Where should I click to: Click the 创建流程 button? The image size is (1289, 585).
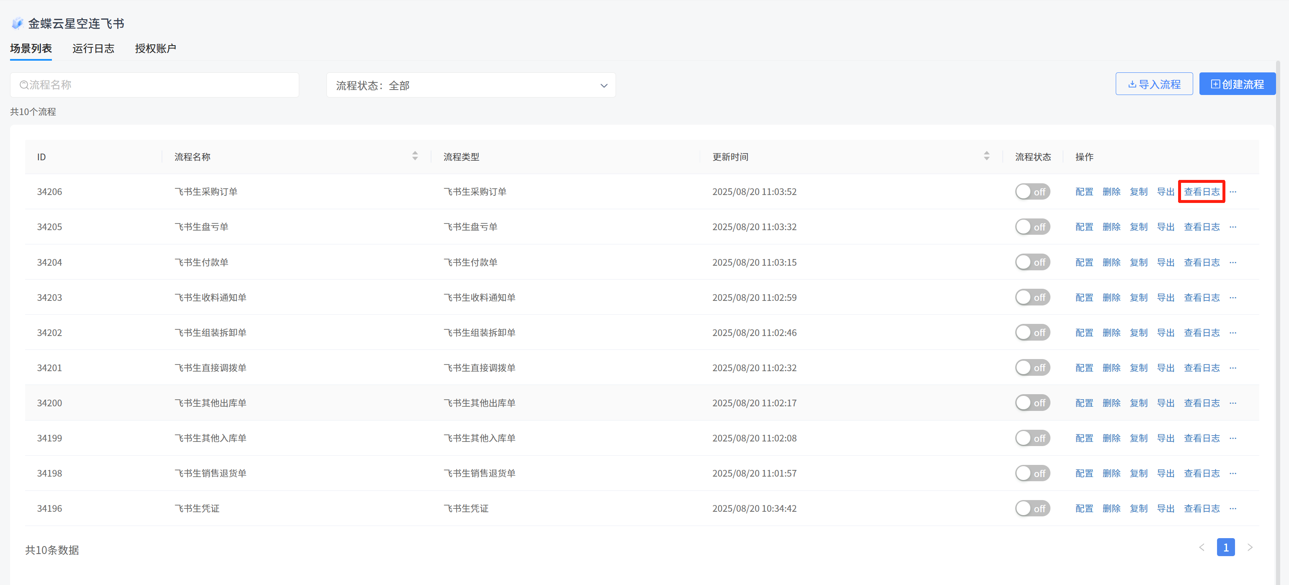(1237, 84)
